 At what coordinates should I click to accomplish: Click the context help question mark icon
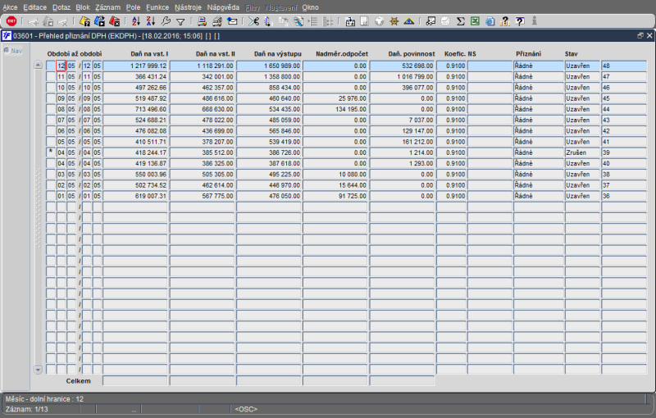coord(520,21)
